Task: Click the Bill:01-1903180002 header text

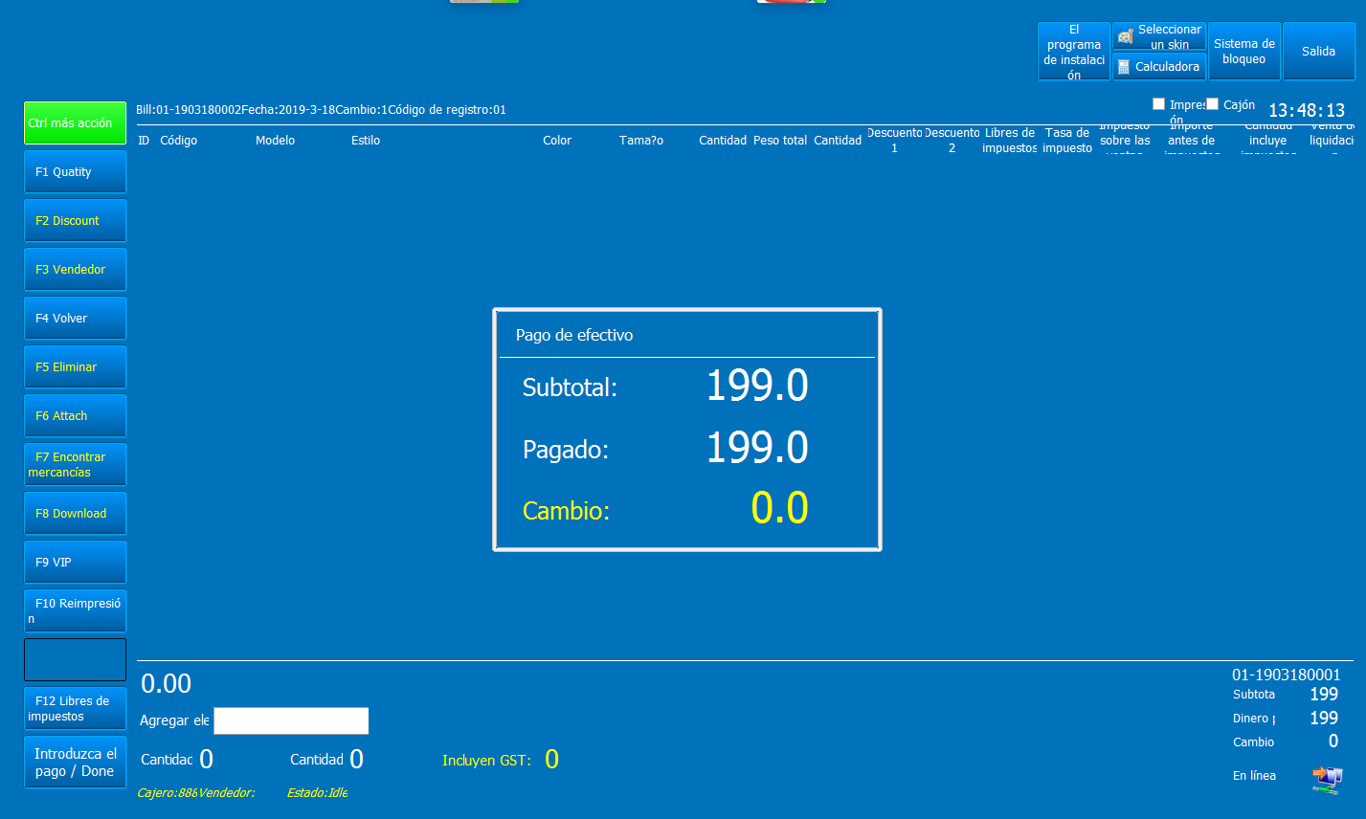Action: point(189,110)
